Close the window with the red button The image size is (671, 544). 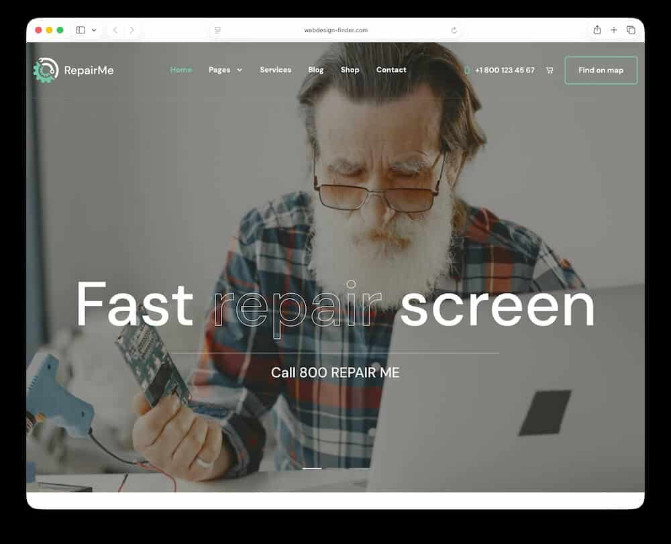[x=38, y=30]
